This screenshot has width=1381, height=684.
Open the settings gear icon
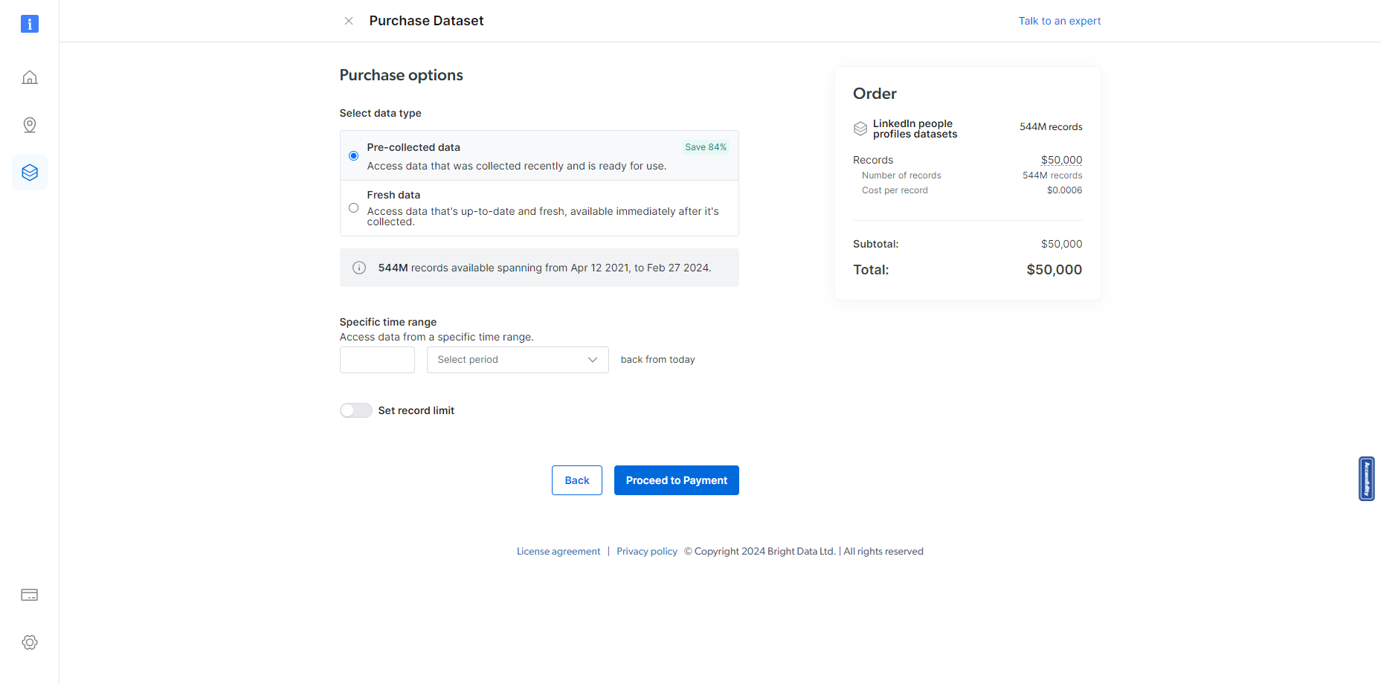[30, 642]
